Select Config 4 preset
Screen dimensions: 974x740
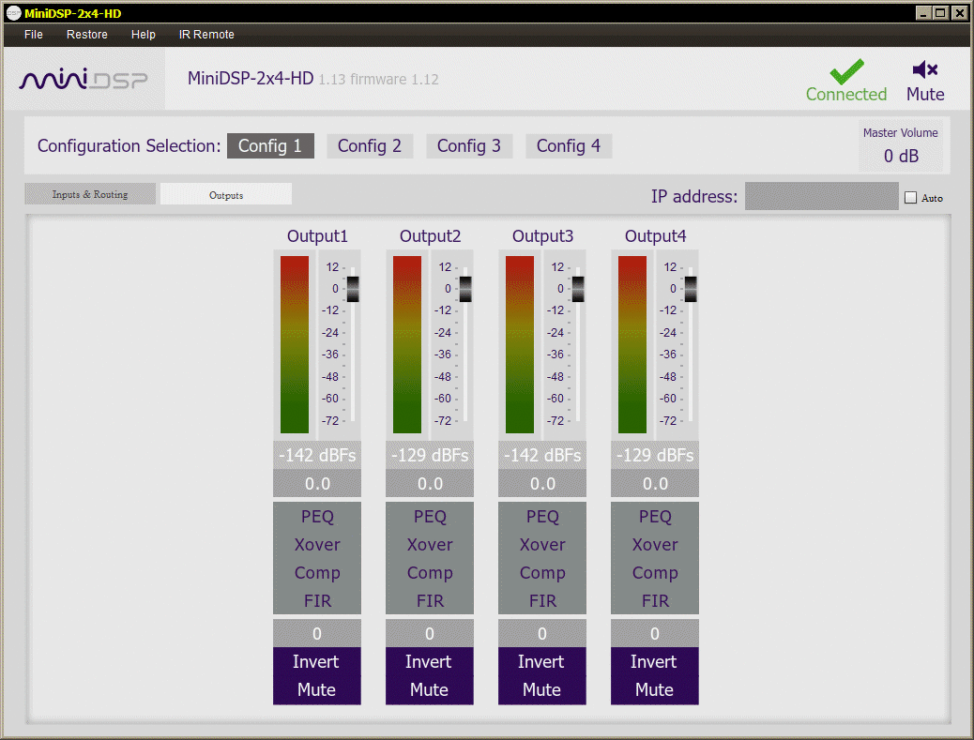tap(569, 146)
